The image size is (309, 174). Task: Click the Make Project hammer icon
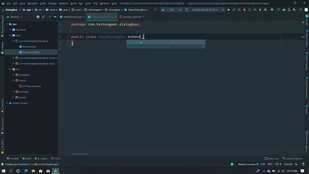155,10
